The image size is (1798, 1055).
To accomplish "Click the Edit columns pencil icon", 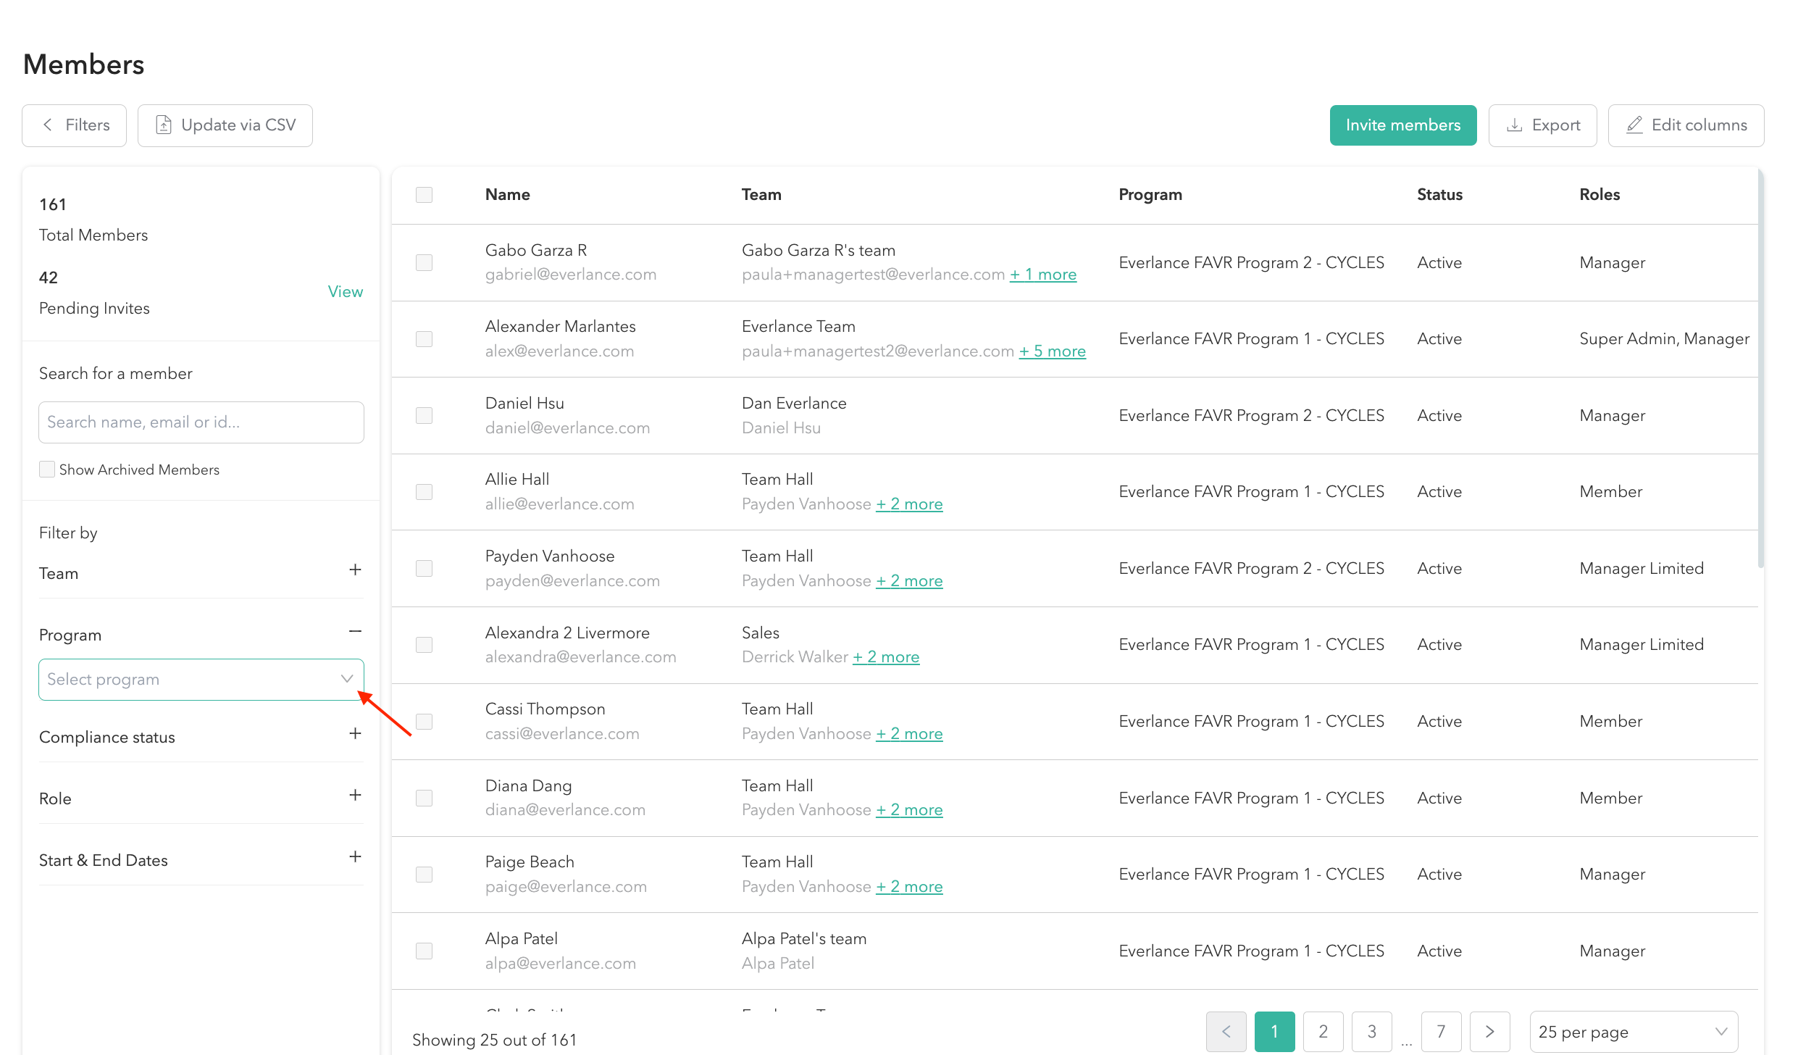I will pos(1634,125).
